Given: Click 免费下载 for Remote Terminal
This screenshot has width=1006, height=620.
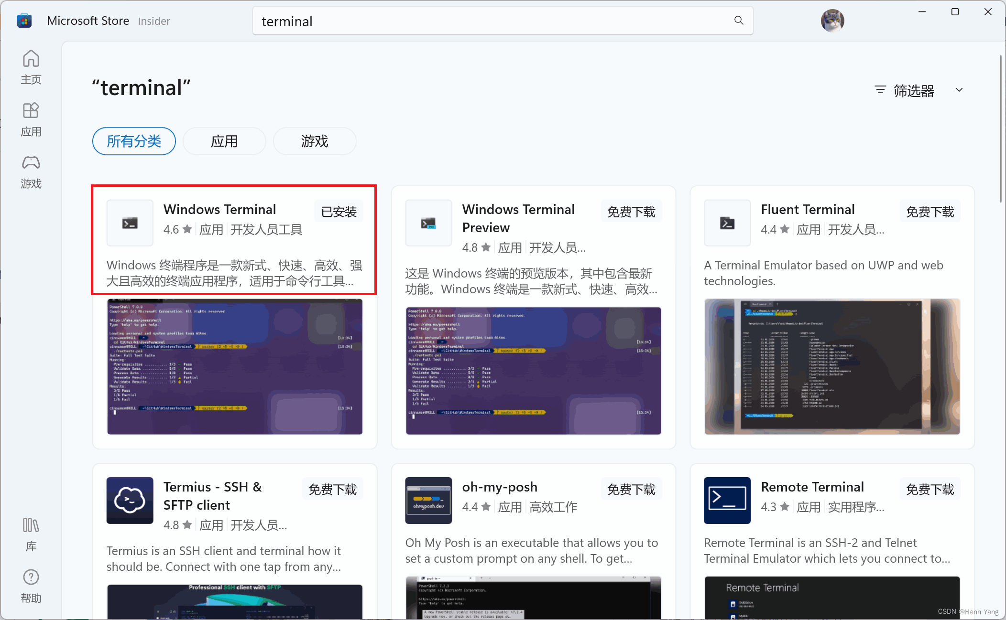Looking at the screenshot, I should 930,489.
